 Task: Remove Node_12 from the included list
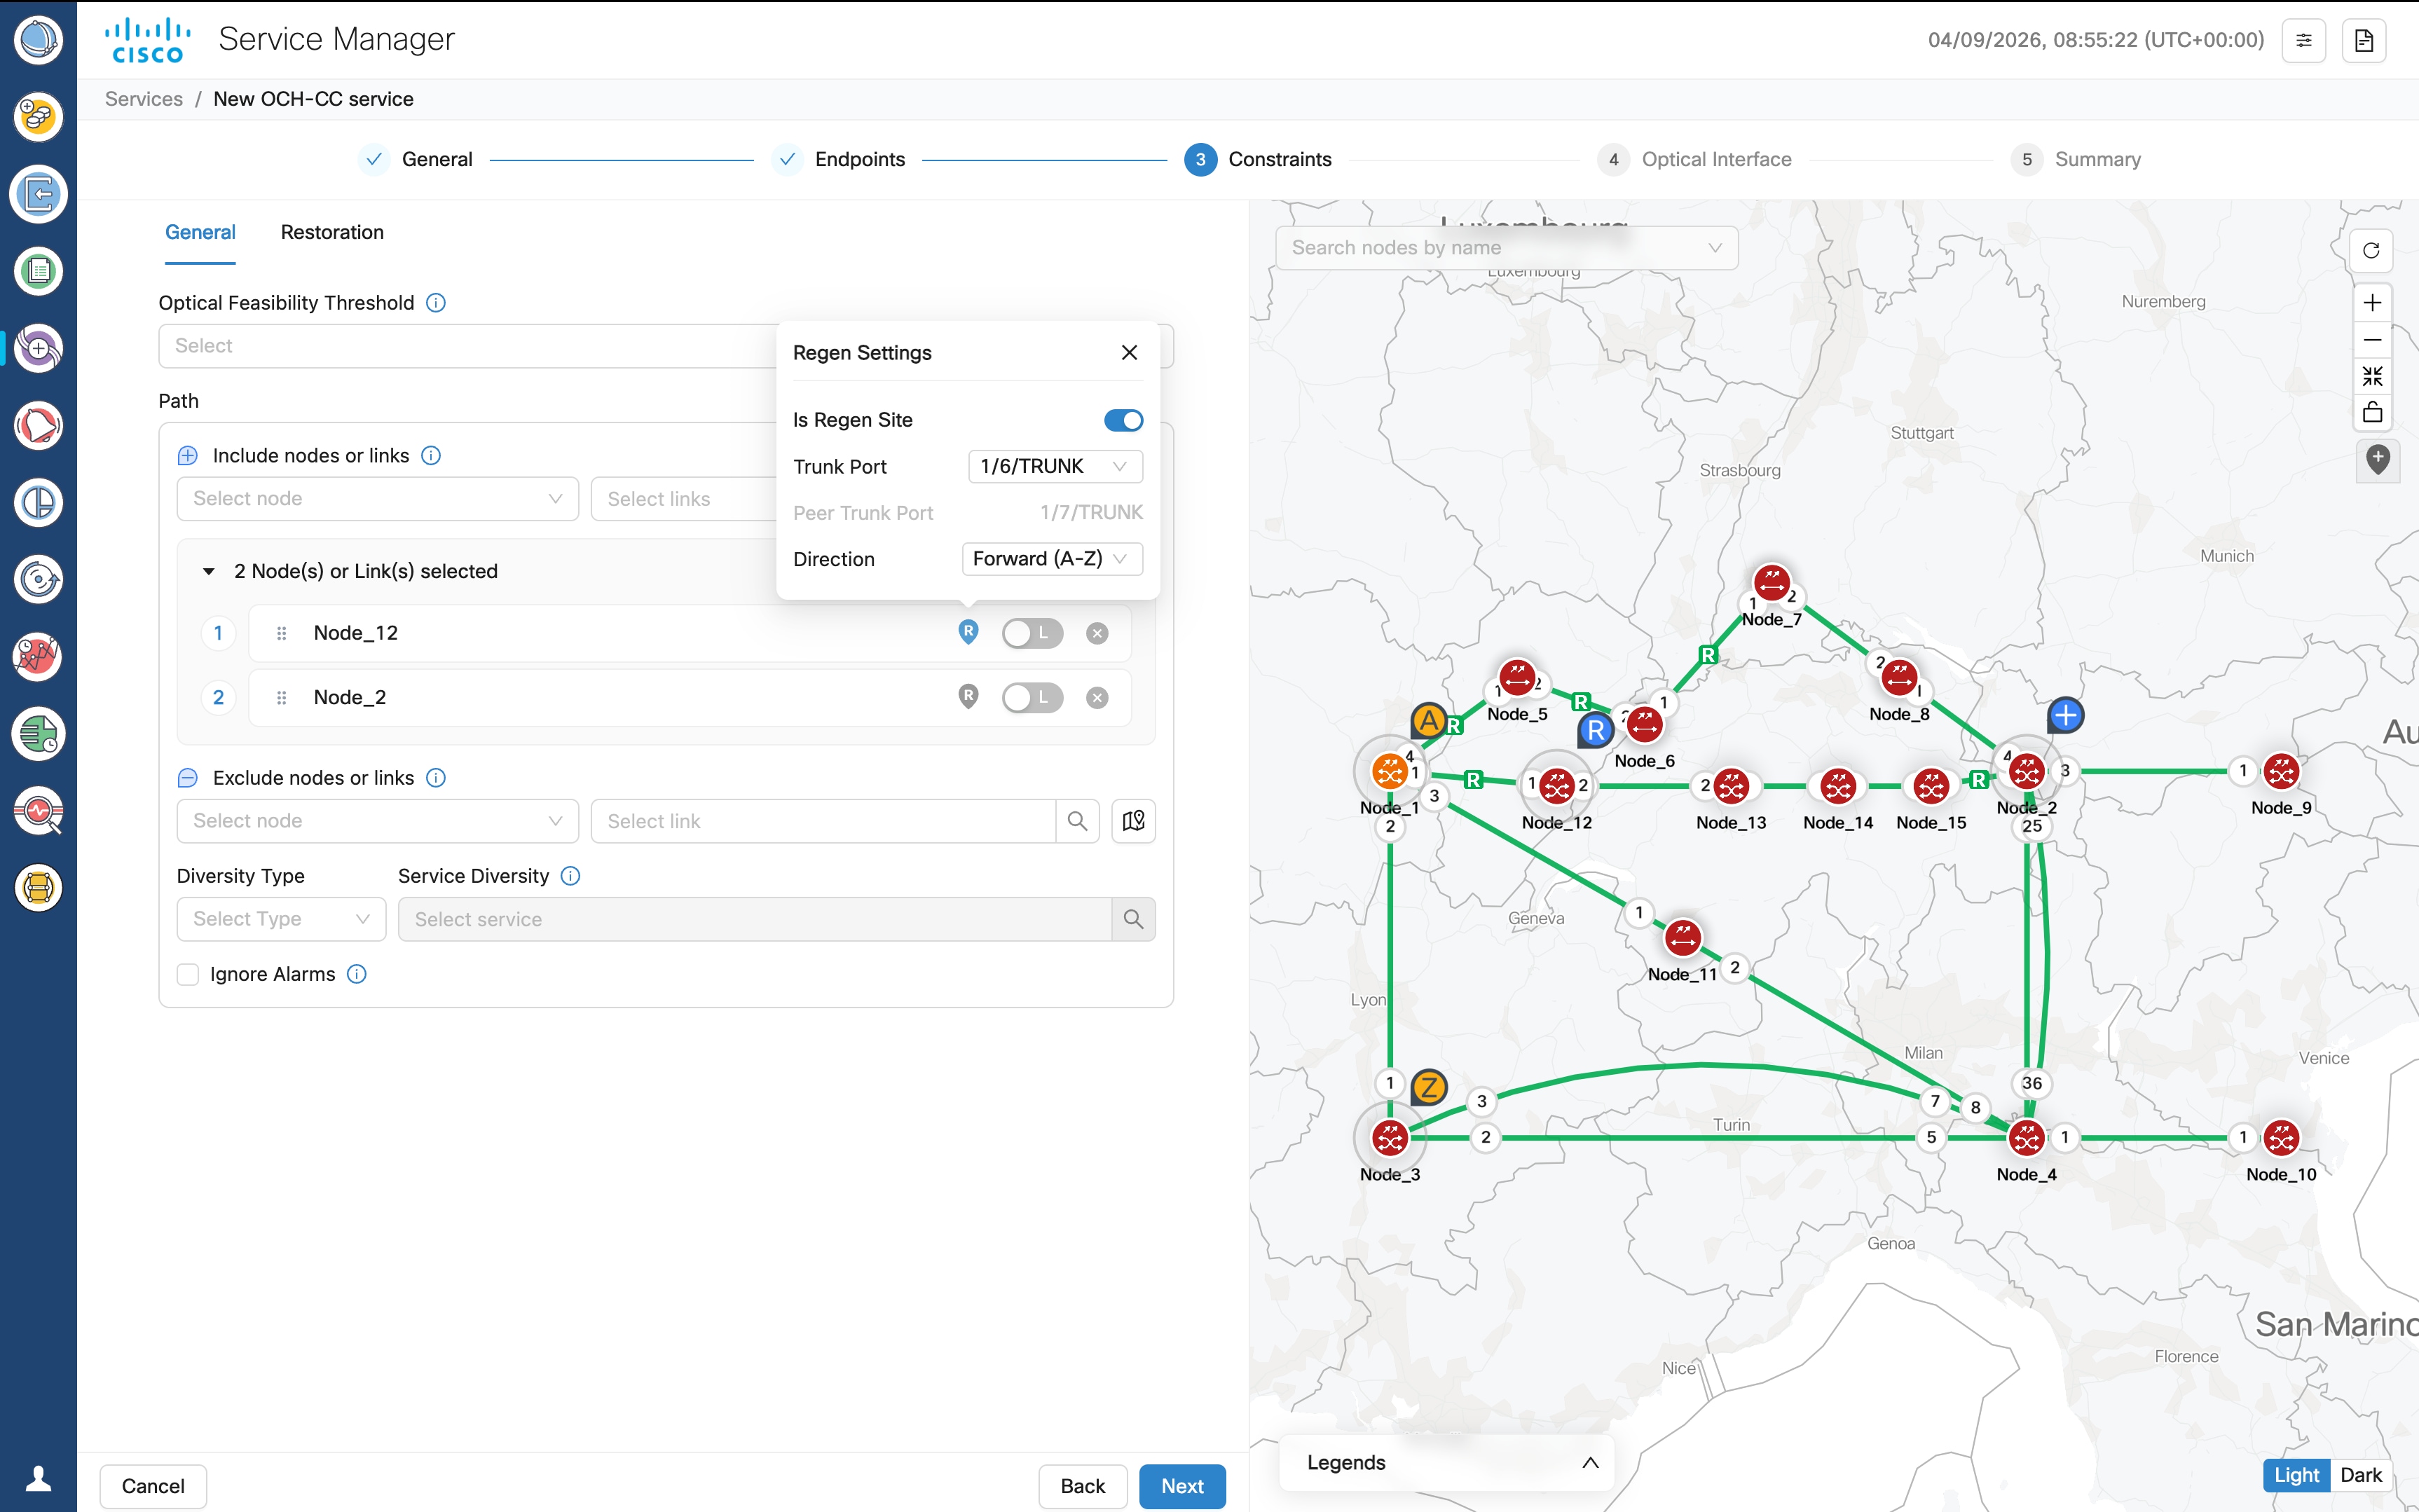click(x=1097, y=633)
